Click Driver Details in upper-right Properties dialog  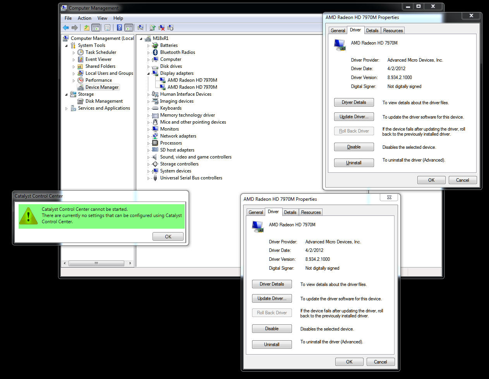354,102
